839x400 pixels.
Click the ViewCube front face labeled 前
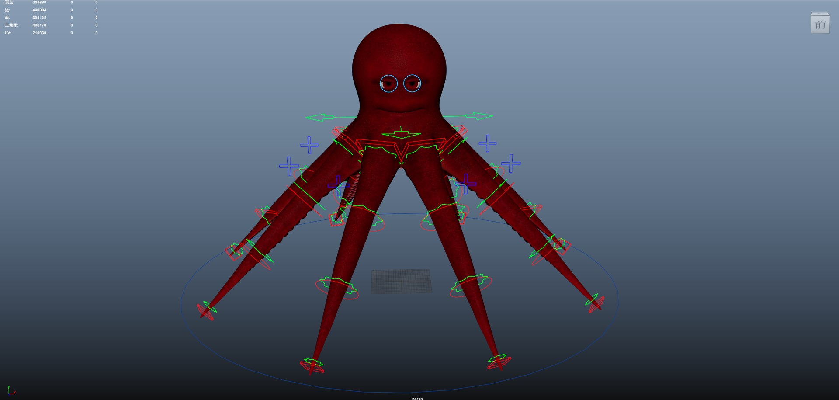pyautogui.click(x=820, y=24)
